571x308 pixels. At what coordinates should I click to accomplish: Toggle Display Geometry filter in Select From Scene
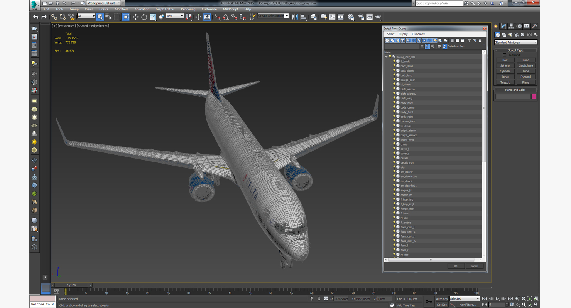(x=387, y=40)
